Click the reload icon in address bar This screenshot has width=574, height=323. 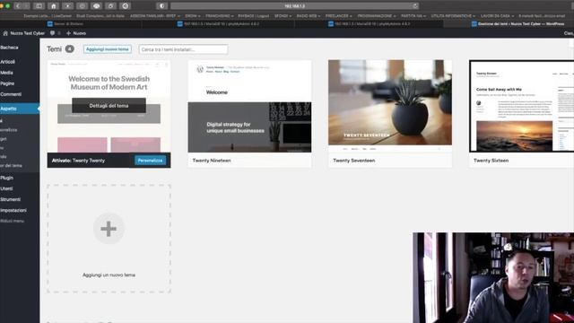[415, 6]
